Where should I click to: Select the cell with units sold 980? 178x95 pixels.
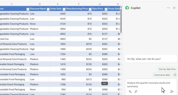point(58,79)
